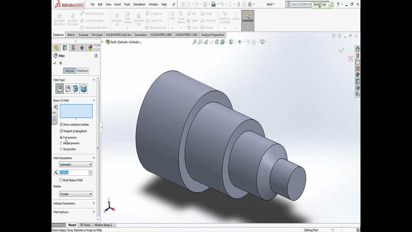This screenshot has height=232, width=412.
Task: Expand the Part2 flyout tree arrow
Action: [103, 42]
